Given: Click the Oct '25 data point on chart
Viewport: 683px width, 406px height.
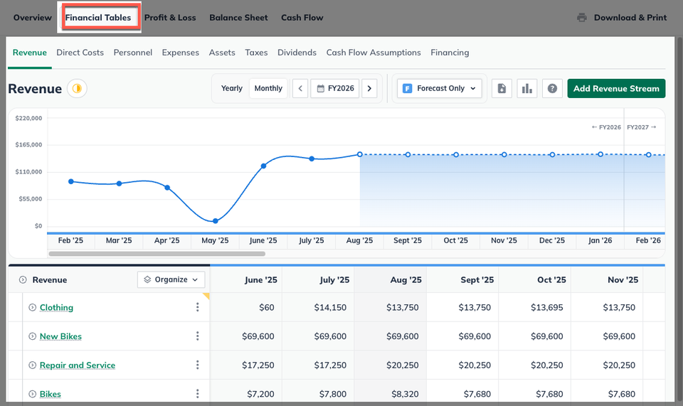Looking at the screenshot, I should pyautogui.click(x=456, y=155).
